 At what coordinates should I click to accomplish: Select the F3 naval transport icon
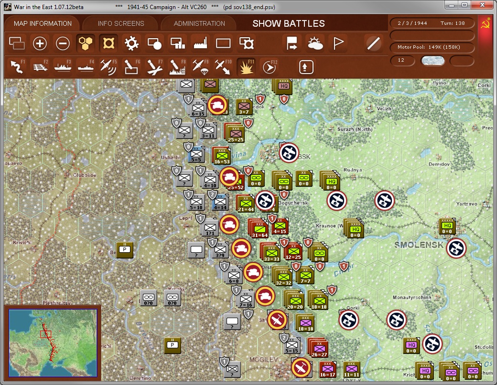click(x=63, y=67)
